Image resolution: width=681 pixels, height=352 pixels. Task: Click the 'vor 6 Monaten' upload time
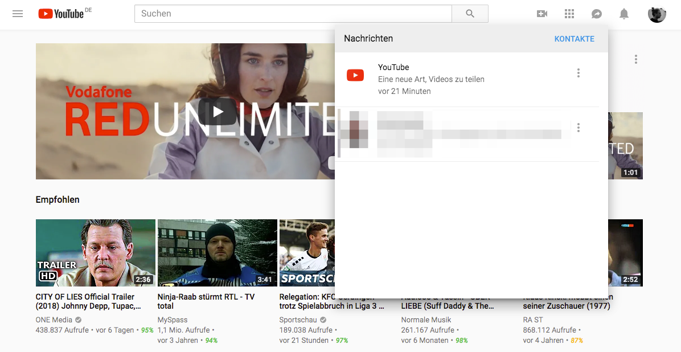coord(425,340)
